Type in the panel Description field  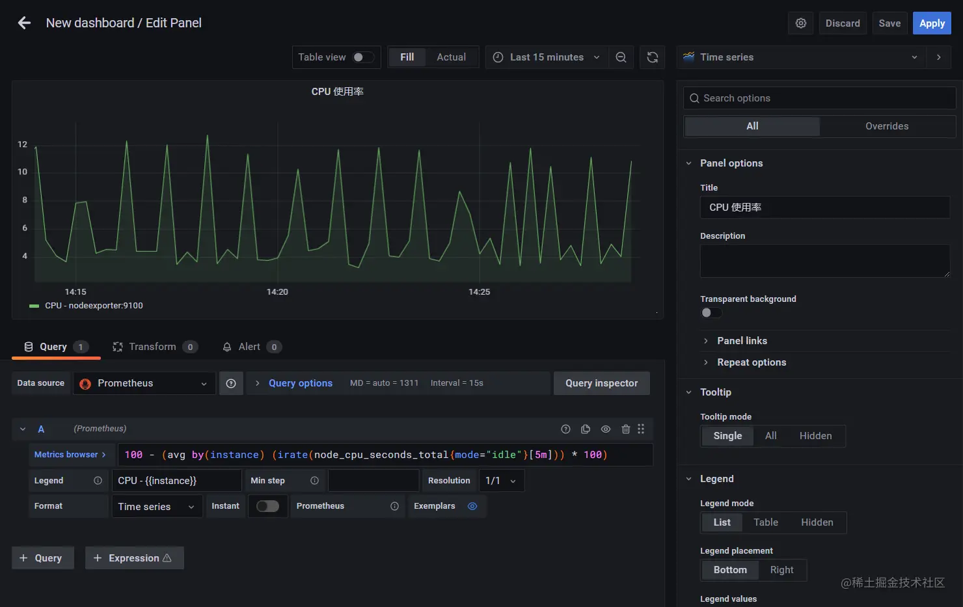point(824,260)
